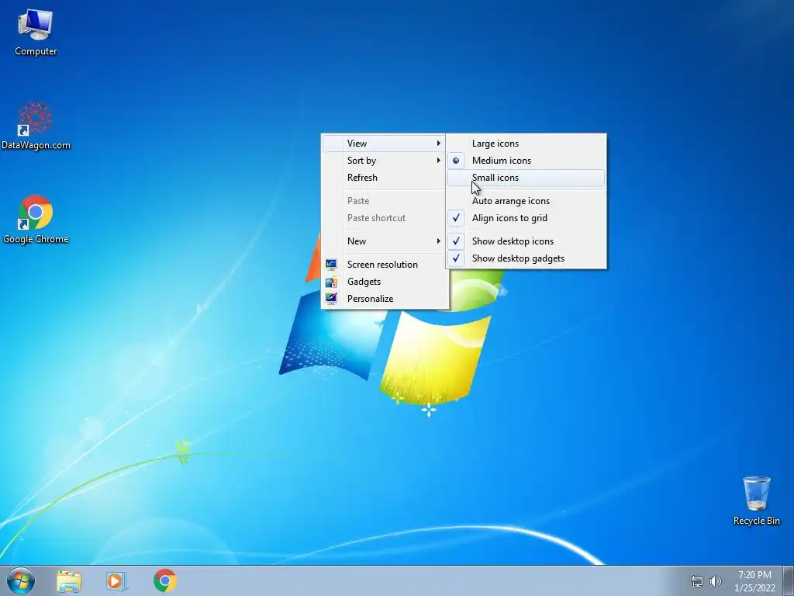Launch Windows Media Player from taskbar
794x596 pixels.
tap(116, 580)
